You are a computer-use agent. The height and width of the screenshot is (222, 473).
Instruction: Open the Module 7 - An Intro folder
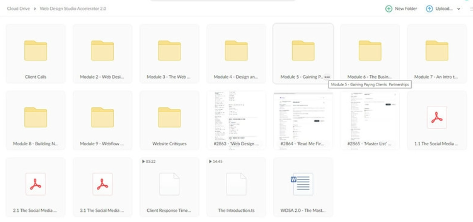pos(437,53)
